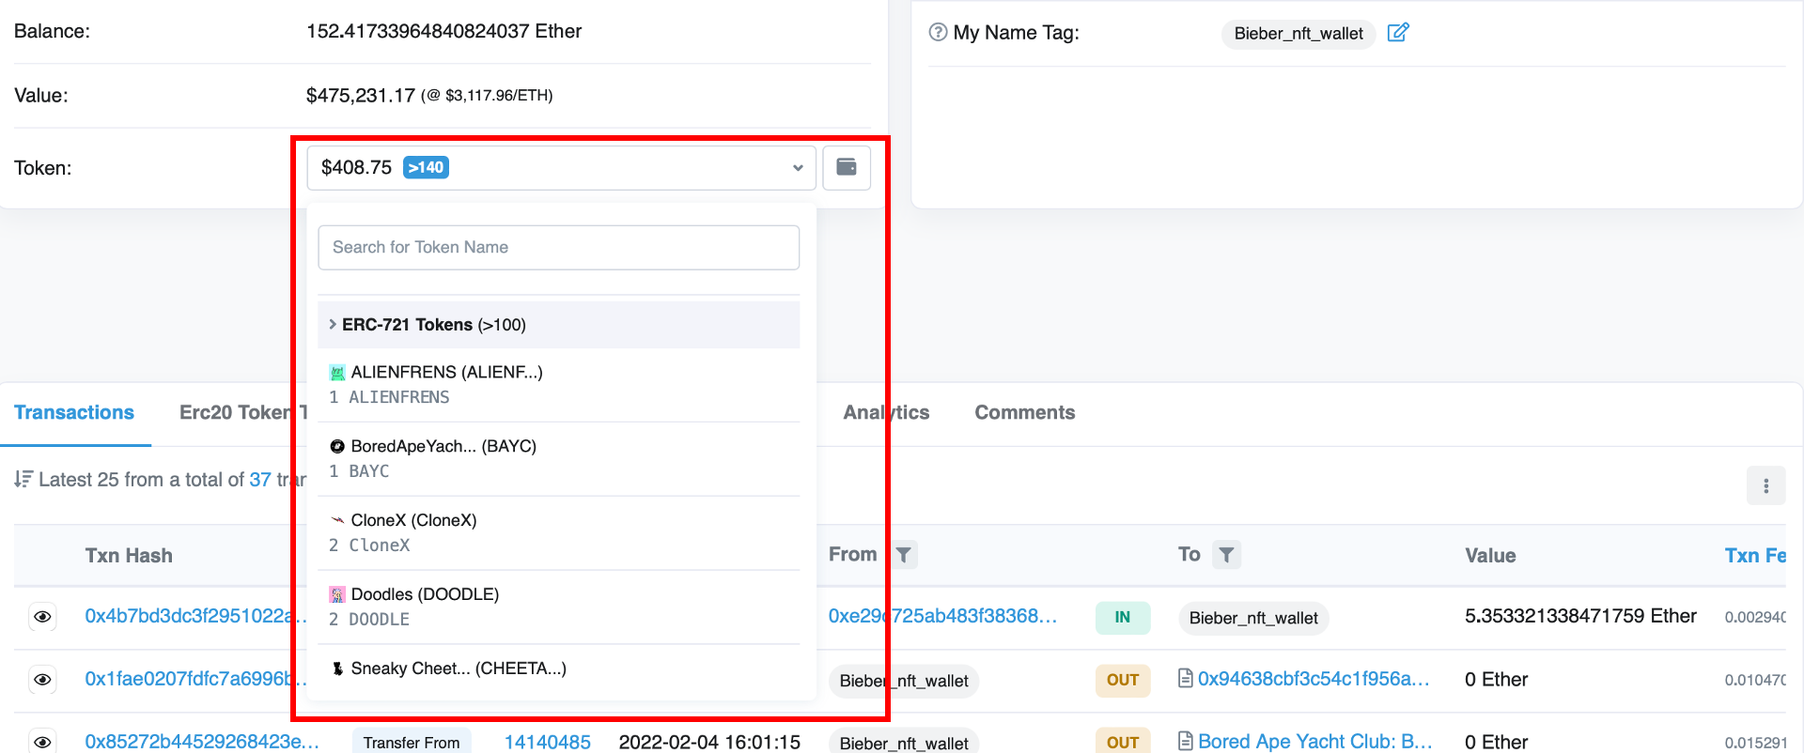Collapse the $408.75 token dropdown
Viewport: 1804px width, 753px height.
pos(562,168)
